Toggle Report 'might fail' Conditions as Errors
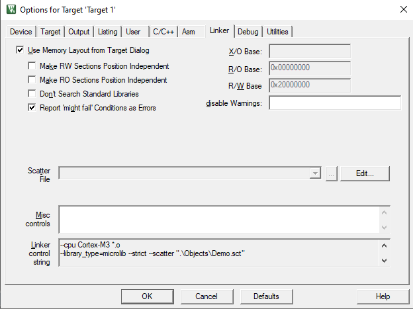Viewport: 413px width, 309px height. (32, 107)
